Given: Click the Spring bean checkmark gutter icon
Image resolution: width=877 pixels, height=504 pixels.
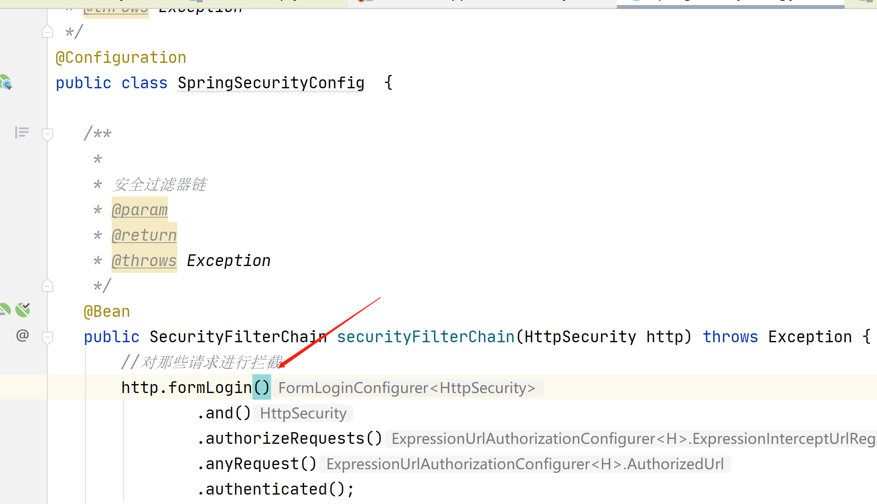Looking at the screenshot, I should click(x=23, y=310).
